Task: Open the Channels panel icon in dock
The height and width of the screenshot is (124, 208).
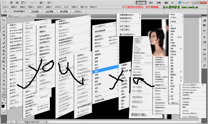Action: point(204,54)
